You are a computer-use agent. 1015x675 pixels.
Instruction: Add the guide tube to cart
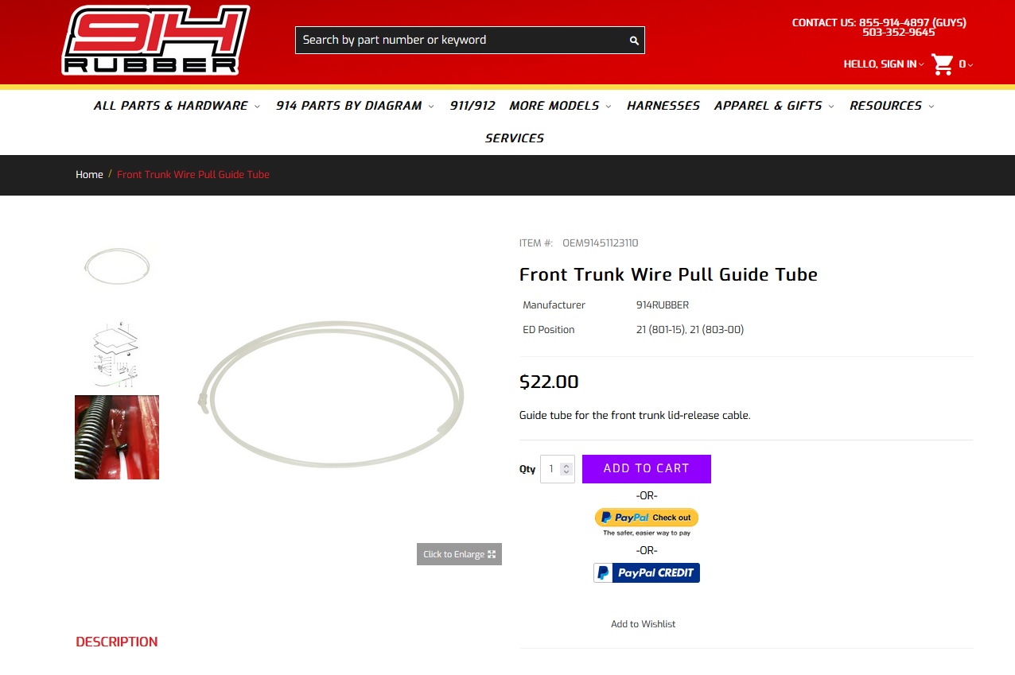tap(647, 469)
